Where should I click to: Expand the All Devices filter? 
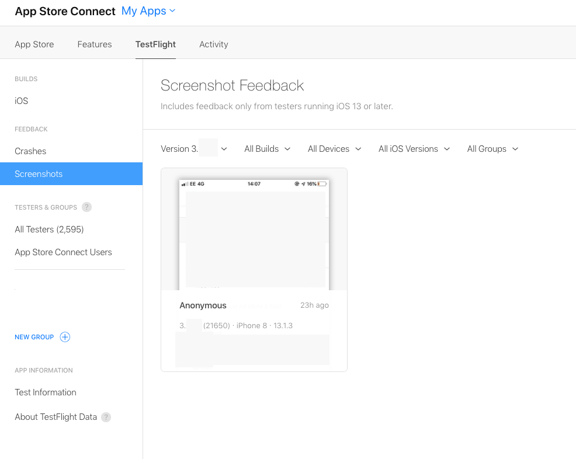pyautogui.click(x=335, y=149)
